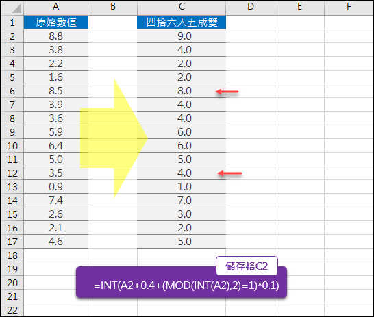Click cell C13 with value 1.0
Image resolution: width=374 pixels, height=317 pixels.
[182, 187]
